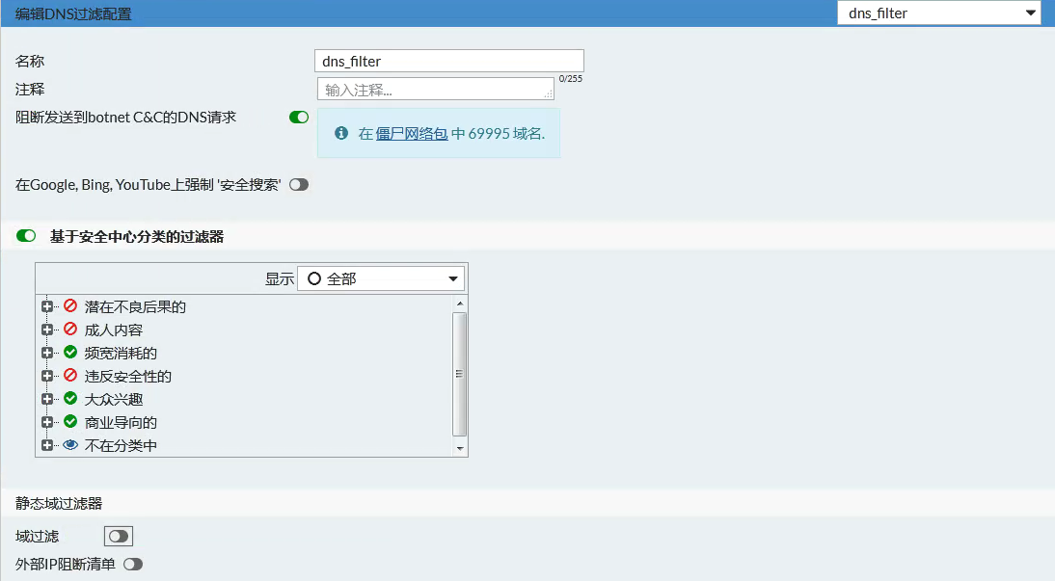Click block icon beside 成人内容 category
Viewport: 1055px width, 581px height.
(x=70, y=330)
